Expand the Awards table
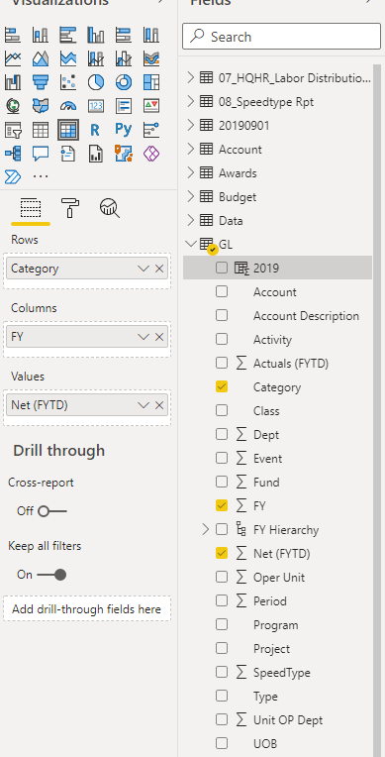Screen dimensions: 385x757 coord(191,172)
